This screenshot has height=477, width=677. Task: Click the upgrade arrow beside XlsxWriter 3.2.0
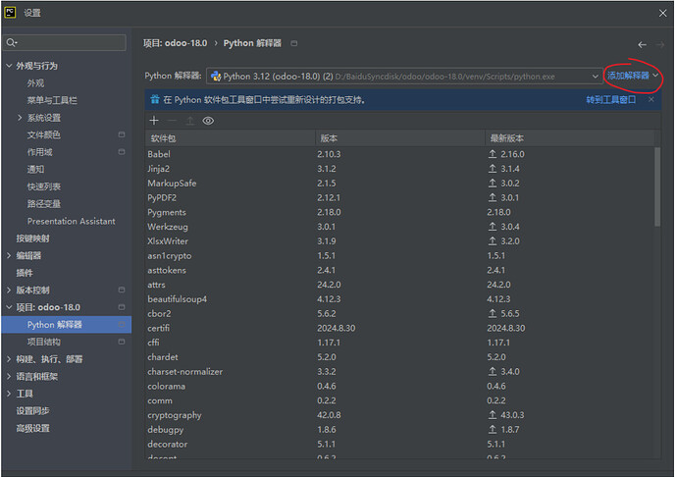(493, 240)
